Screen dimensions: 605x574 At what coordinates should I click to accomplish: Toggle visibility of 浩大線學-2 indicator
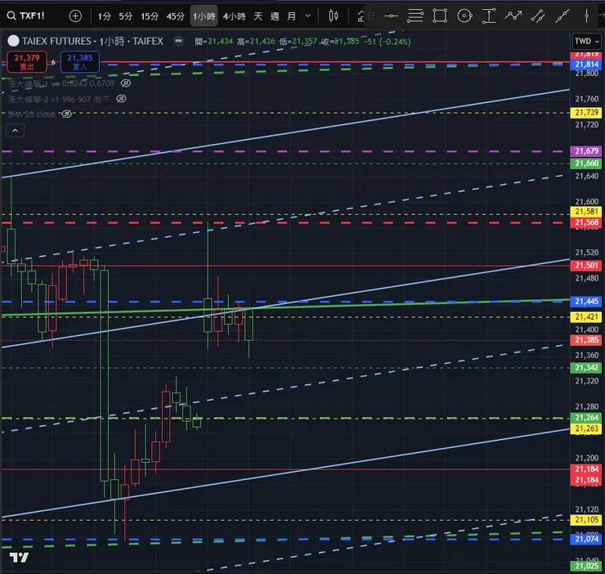121,99
